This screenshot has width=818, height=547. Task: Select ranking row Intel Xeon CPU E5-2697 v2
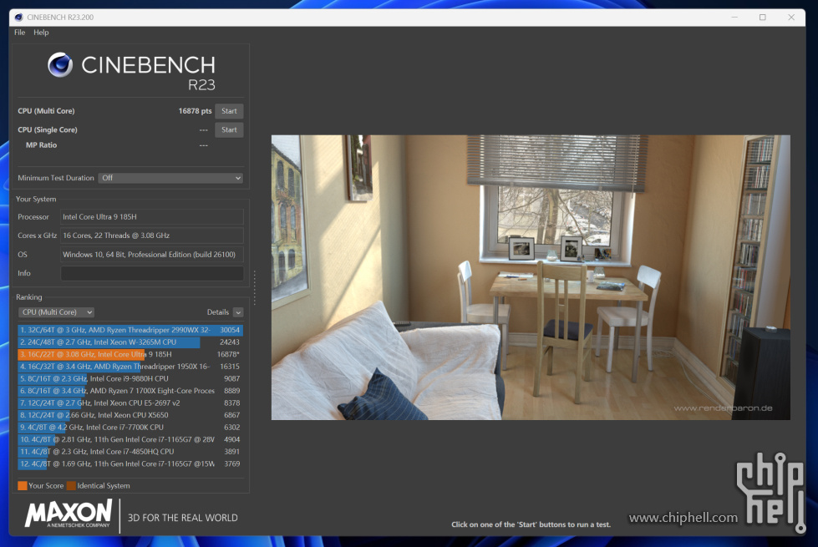coord(130,403)
